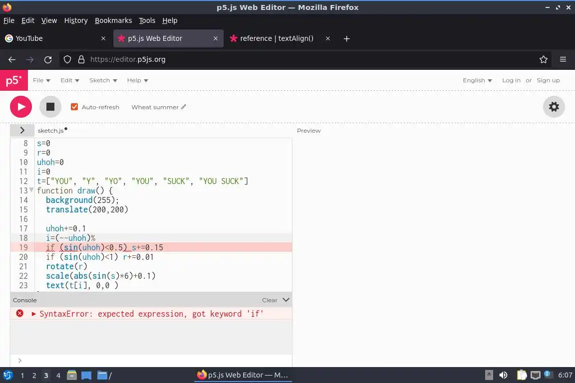This screenshot has height=383, width=575.
Task: Open the English language dropdown
Action: pyautogui.click(x=477, y=80)
